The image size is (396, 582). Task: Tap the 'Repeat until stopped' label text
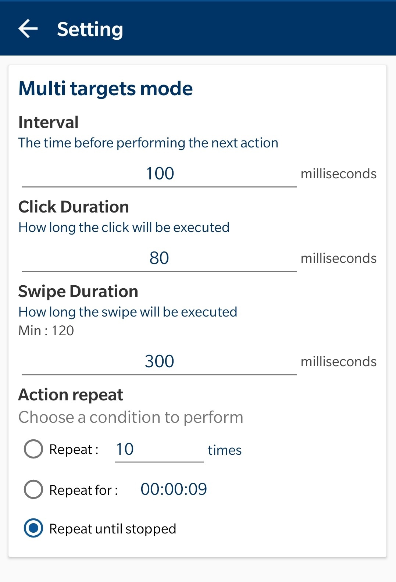pos(113,529)
